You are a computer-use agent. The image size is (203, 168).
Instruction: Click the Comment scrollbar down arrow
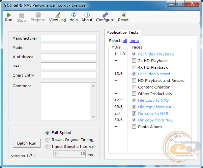(93, 117)
